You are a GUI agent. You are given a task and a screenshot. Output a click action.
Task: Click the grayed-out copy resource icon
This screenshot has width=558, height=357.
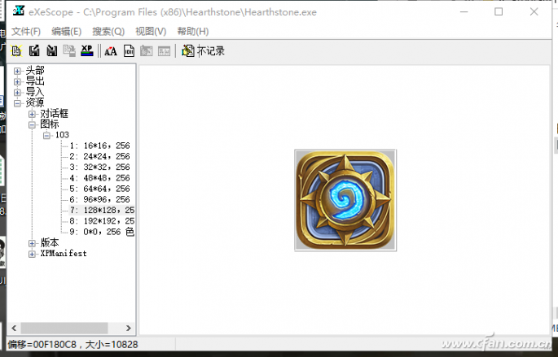pyautogui.click(x=69, y=50)
